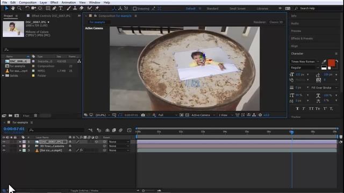The image size is (344, 193).
Task: Switch to the Small Screen workspace
Action: (x=238, y=9)
